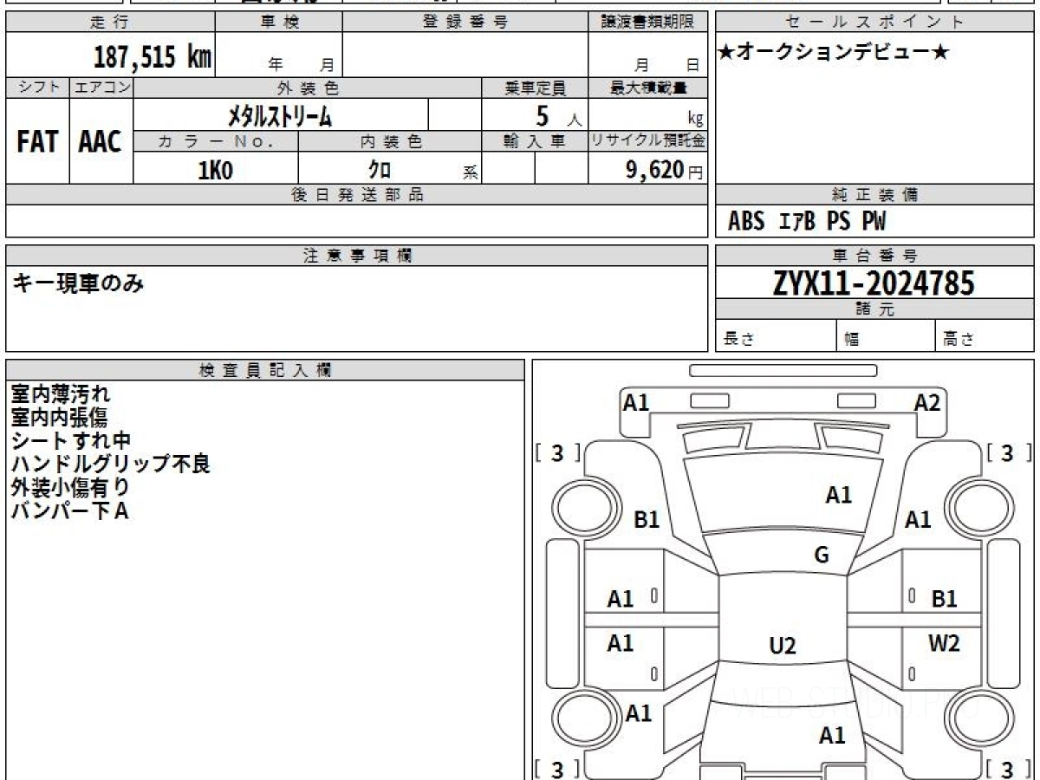Select the クロ interior color value

379,170
